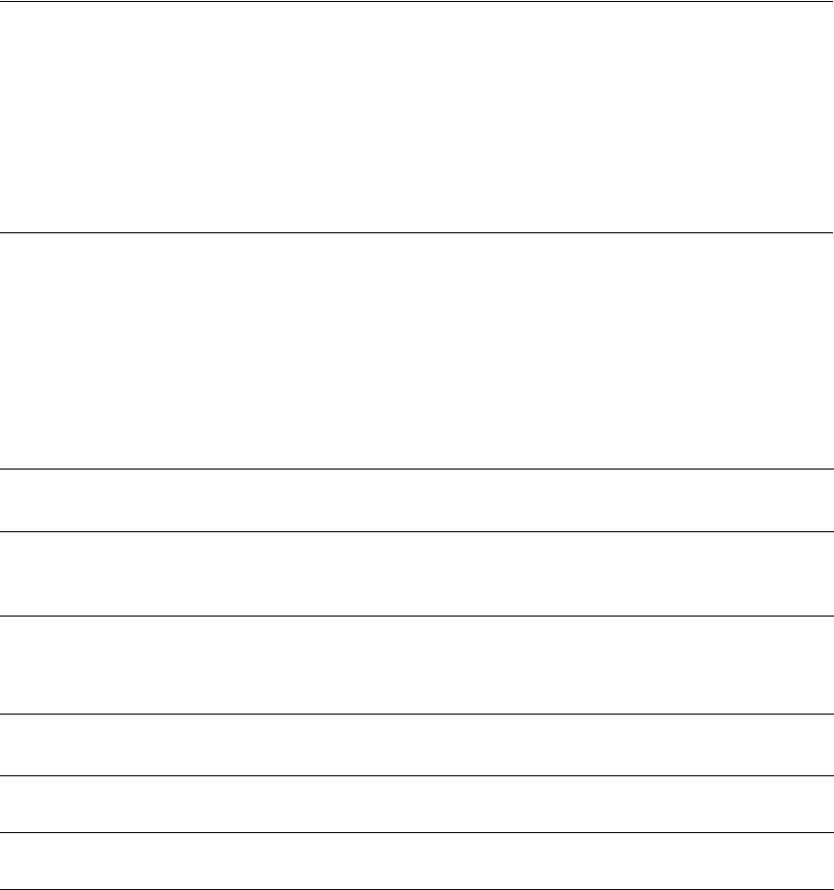Screen dimensions: 834x890
Task: Click divider between seventh and eighth rows
Action: pyautogui.click(x=417, y=832)
